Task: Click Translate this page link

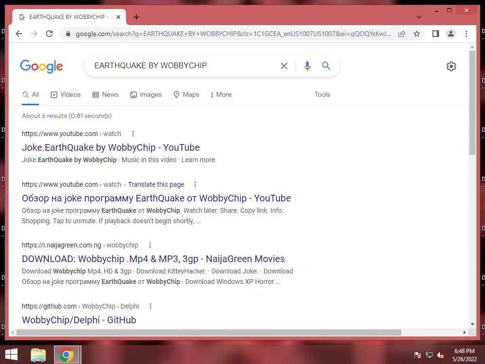Action: pyautogui.click(x=156, y=184)
